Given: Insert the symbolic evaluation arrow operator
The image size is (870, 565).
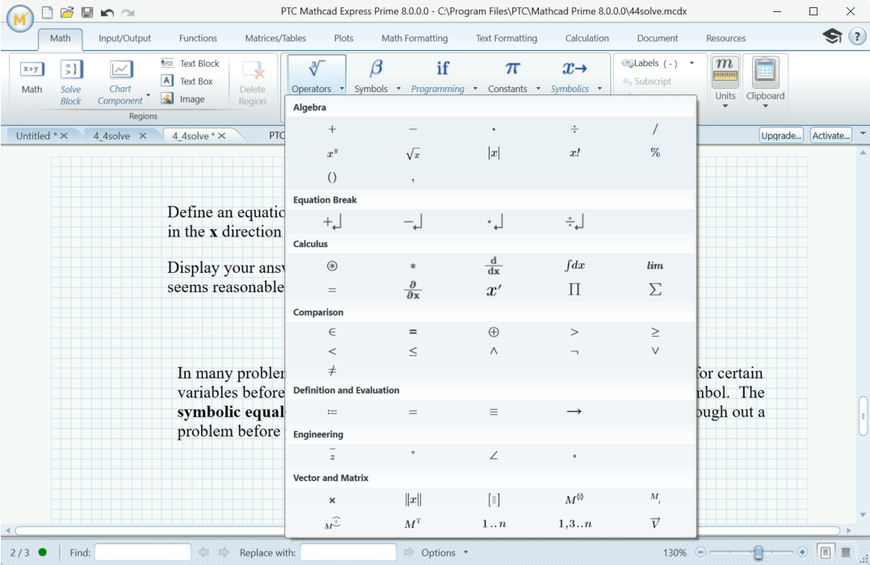Looking at the screenshot, I should [x=574, y=412].
